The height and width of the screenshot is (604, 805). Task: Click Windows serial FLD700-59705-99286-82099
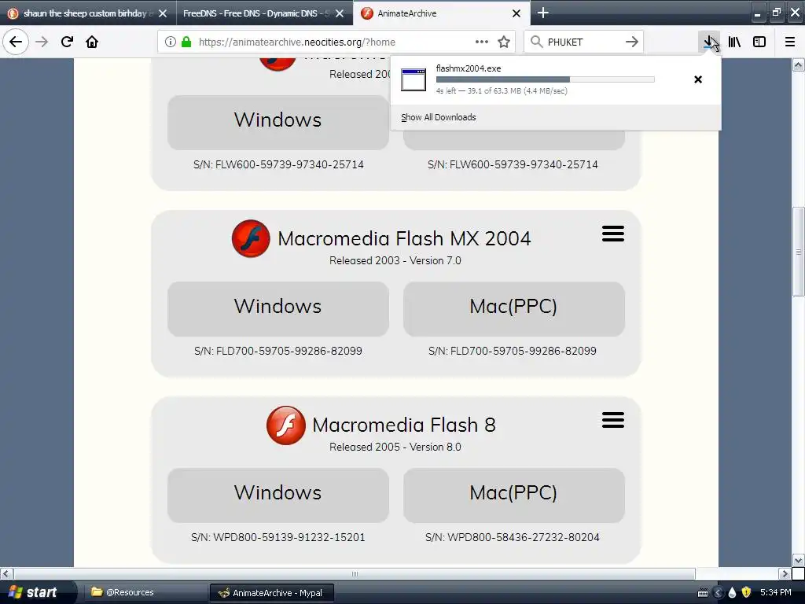(x=278, y=351)
